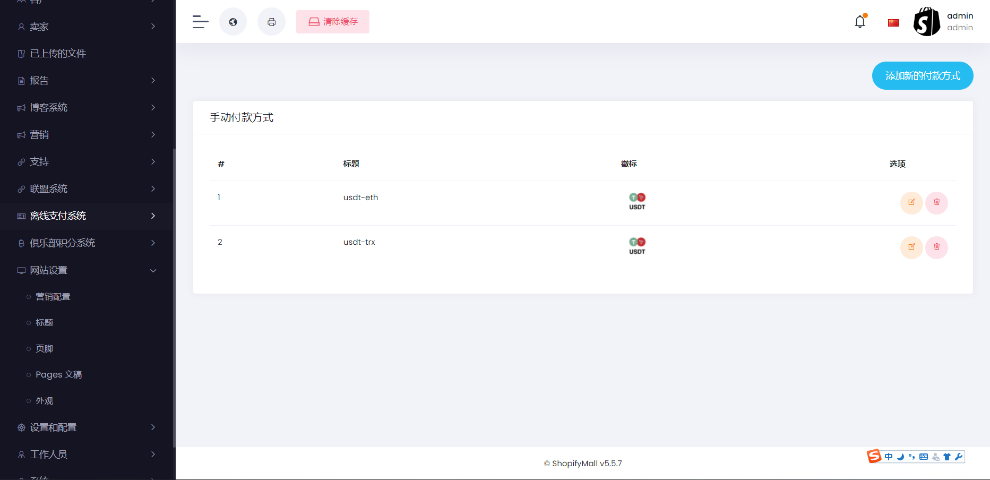
Task: Select the usdt-trx title text
Action: coord(359,242)
